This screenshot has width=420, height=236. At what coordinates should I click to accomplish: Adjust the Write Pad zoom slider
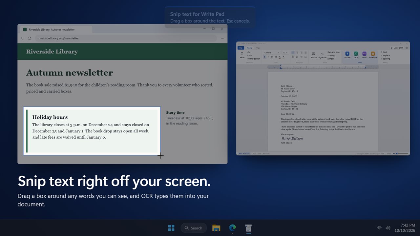pyautogui.click(x=401, y=153)
